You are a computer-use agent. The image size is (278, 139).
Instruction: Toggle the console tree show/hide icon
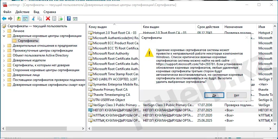pyautogui.click(x=25, y=18)
